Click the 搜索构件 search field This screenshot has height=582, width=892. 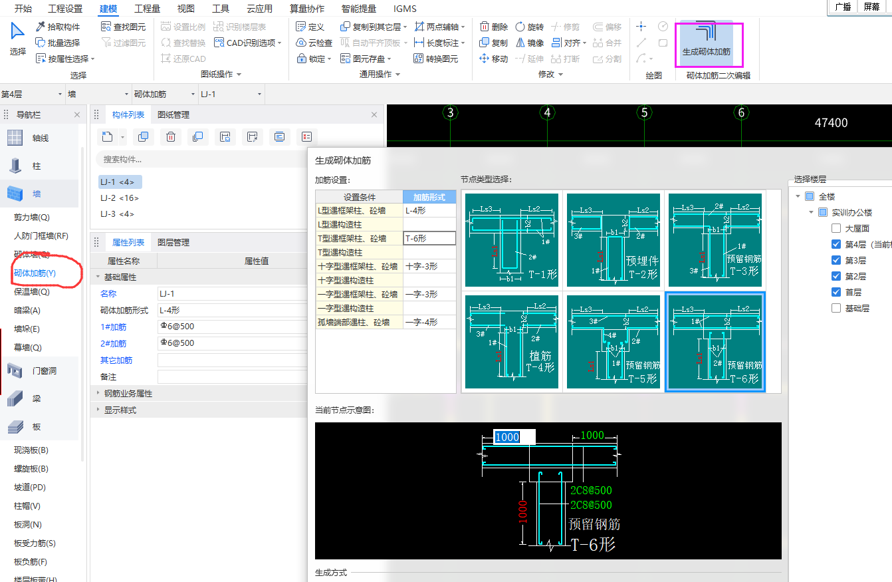tap(203, 160)
